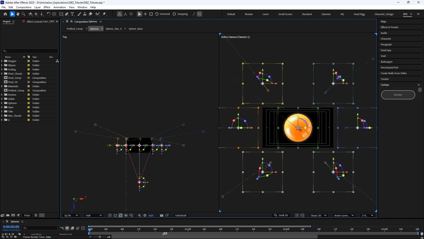Select View Axis mode icon
The width and height of the screenshot is (424, 239).
pos(131,14)
